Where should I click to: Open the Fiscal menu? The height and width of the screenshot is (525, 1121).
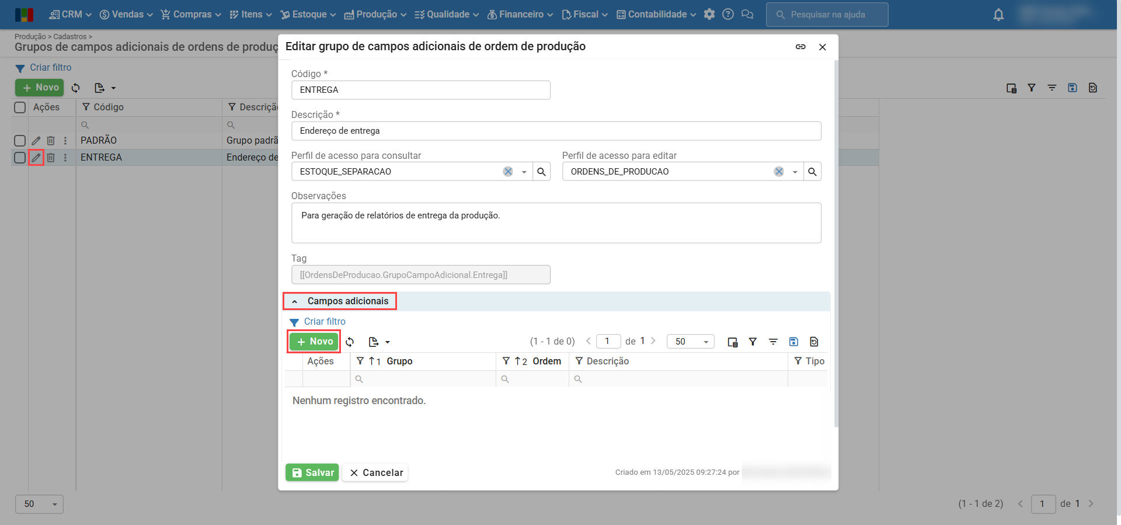click(584, 15)
